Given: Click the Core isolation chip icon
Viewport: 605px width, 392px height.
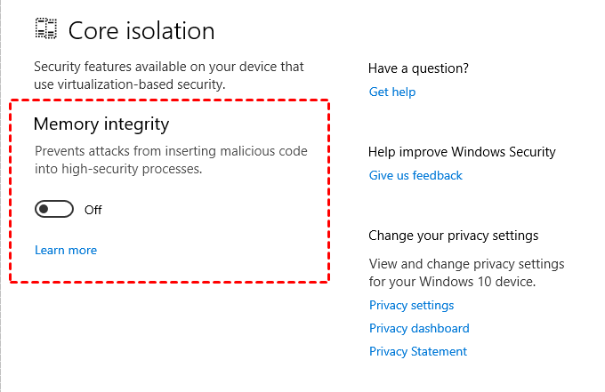Looking at the screenshot, I should [46, 29].
